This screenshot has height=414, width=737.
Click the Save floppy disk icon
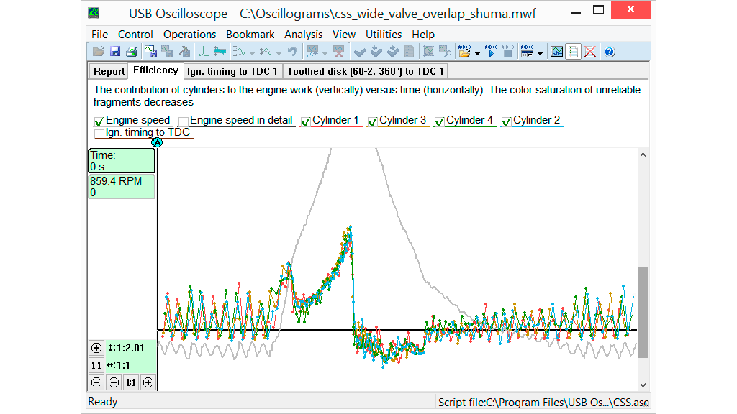point(114,52)
